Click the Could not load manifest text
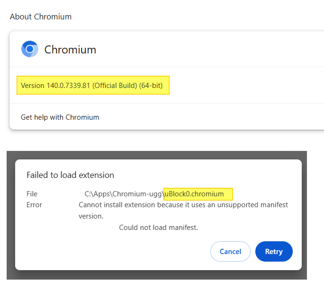Image resolution: width=324 pixels, height=290 pixels. (x=159, y=228)
